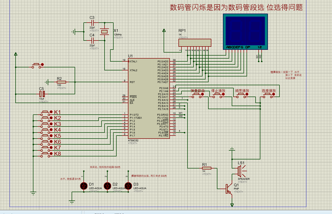
Task: Click ground symbol beside C3 and C4
Action: click(74, 32)
